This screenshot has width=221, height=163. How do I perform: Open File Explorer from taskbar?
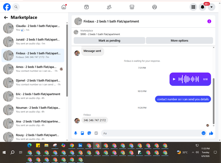46,145
